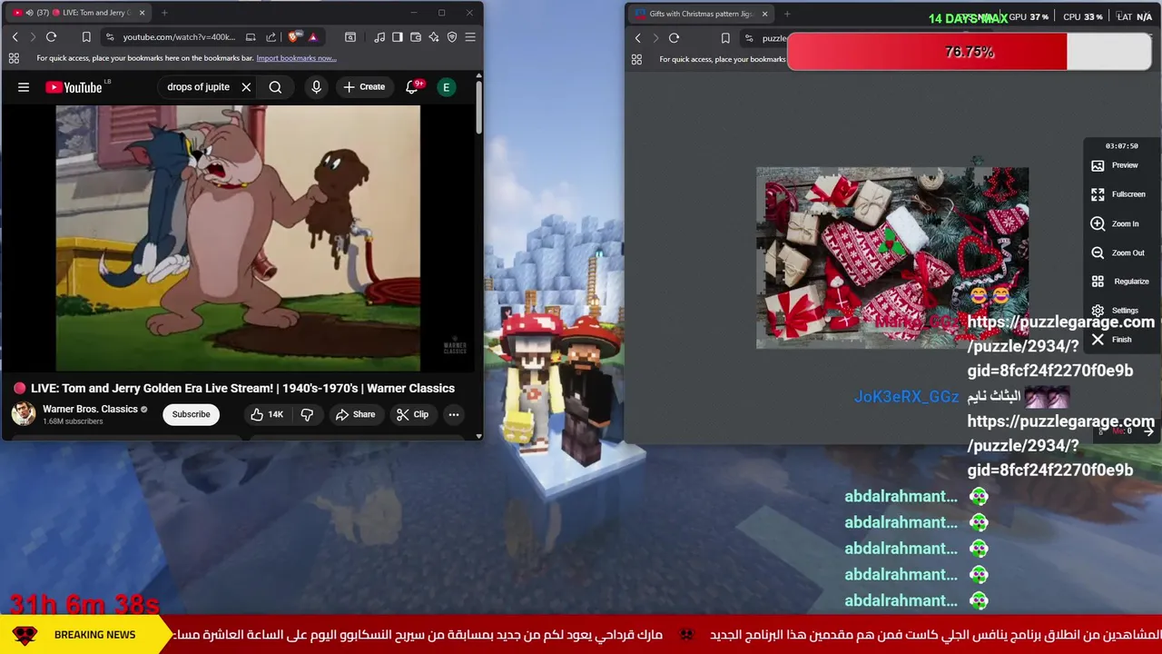Clear the YouTube search text
The width and height of the screenshot is (1162, 654).
[x=246, y=87]
